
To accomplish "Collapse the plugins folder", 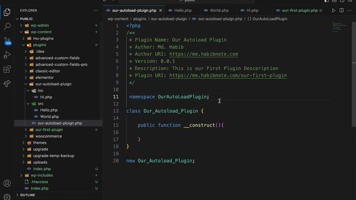I will 23,45.
